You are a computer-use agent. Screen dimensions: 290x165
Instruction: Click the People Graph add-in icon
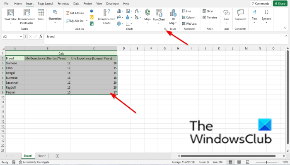pos(92,24)
